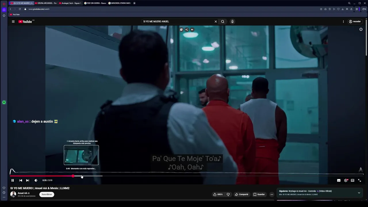This screenshot has height=207, width=368.
Task: Click the page scrollbar thumb
Action: tap(366, 37)
